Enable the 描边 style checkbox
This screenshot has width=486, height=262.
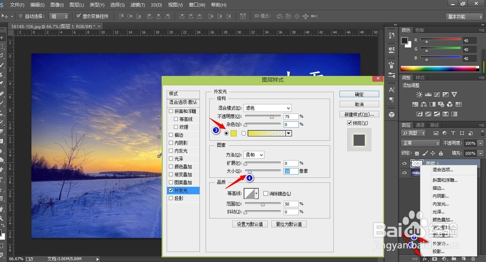pos(171,135)
